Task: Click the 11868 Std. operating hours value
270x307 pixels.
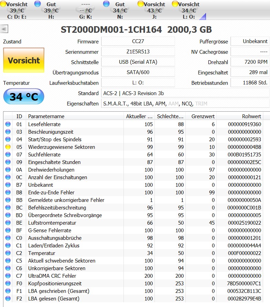Action: pos(250,83)
